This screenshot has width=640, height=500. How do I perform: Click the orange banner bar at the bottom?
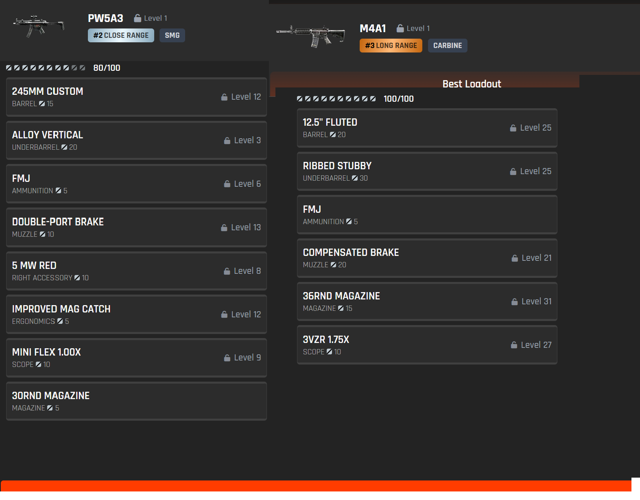pos(316,486)
